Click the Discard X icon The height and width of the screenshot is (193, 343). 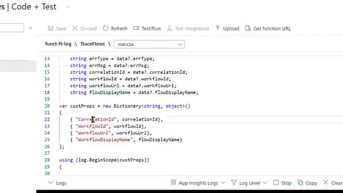click(75, 28)
